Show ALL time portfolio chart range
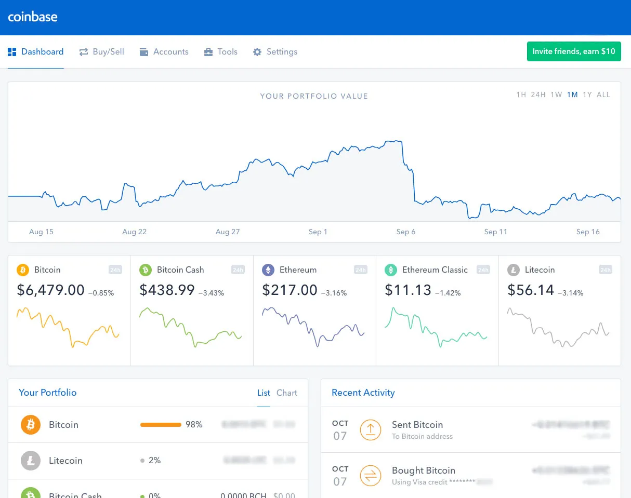This screenshot has width=631, height=498. click(x=603, y=95)
